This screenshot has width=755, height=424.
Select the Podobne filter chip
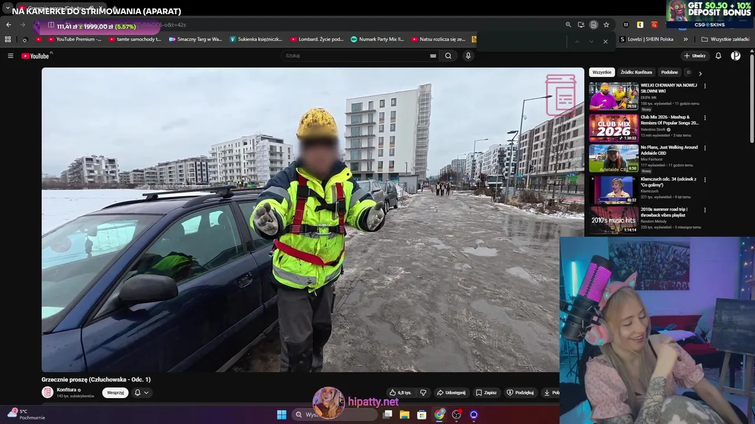(x=669, y=72)
